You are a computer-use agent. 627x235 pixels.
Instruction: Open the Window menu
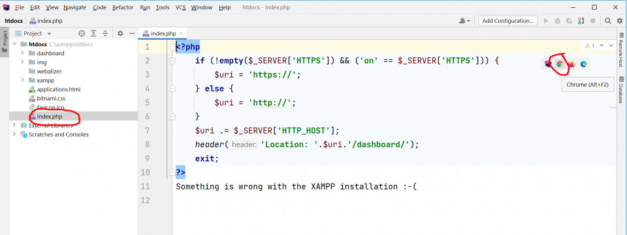point(202,7)
